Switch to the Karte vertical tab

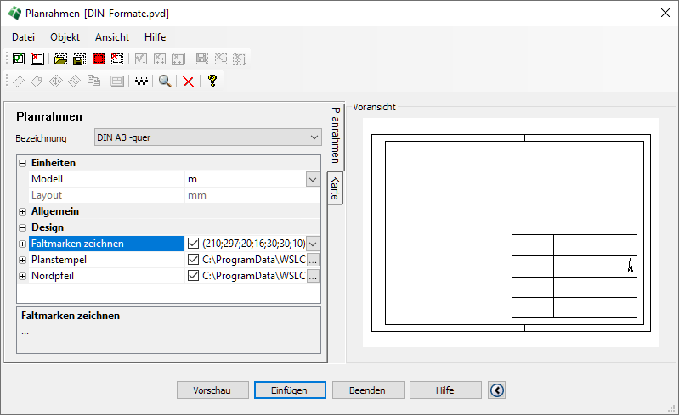tap(335, 188)
